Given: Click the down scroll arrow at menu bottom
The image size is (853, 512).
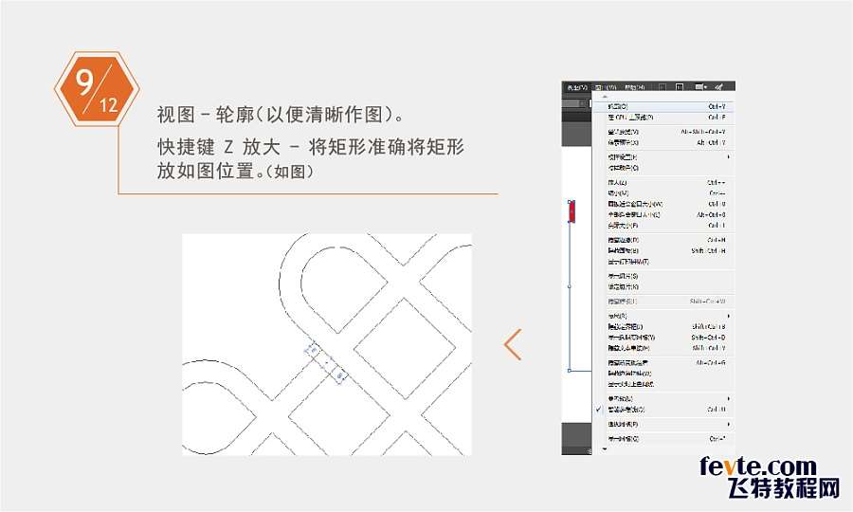Looking at the screenshot, I should [604, 449].
